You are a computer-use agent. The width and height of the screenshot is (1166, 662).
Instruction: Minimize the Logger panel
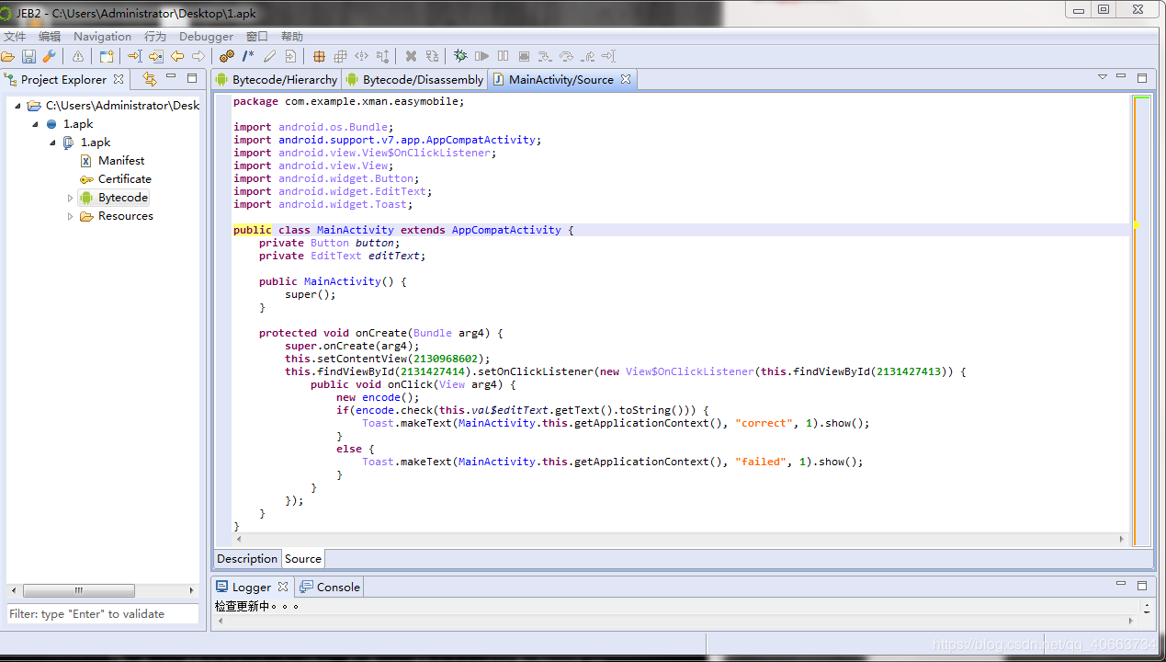(1121, 584)
